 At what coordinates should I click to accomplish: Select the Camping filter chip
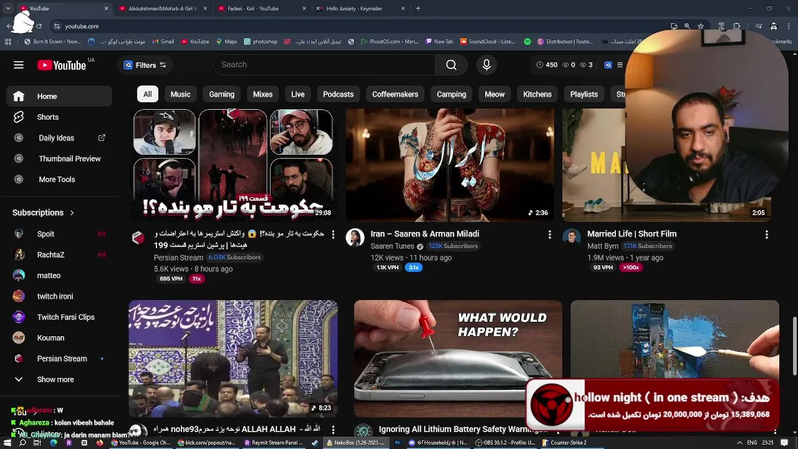click(451, 94)
